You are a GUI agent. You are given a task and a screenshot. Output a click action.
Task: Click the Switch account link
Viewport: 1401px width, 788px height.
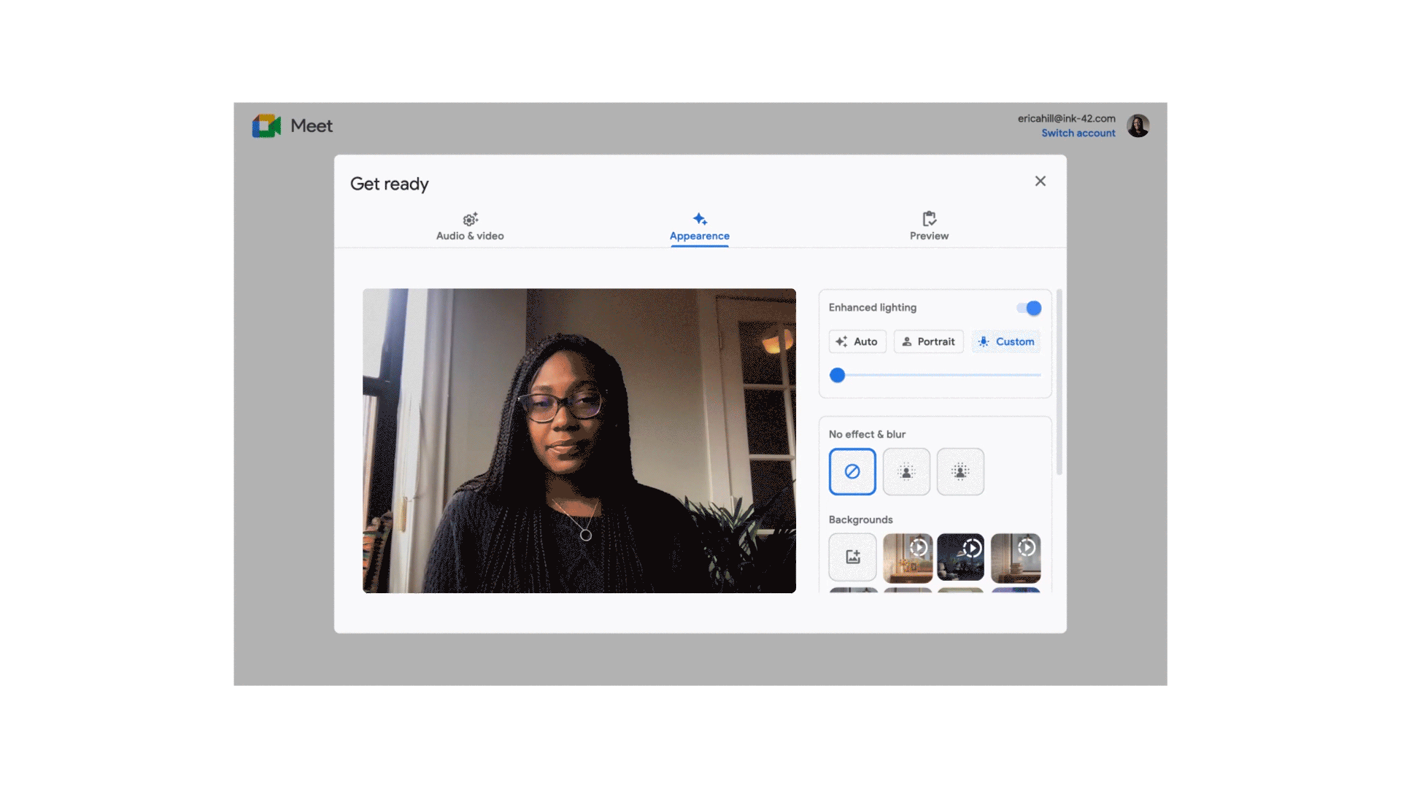[x=1078, y=133]
